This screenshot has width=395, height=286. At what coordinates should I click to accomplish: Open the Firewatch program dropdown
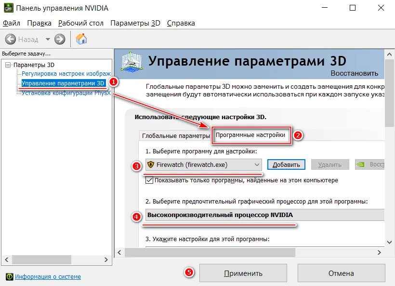pyautogui.click(x=204, y=164)
